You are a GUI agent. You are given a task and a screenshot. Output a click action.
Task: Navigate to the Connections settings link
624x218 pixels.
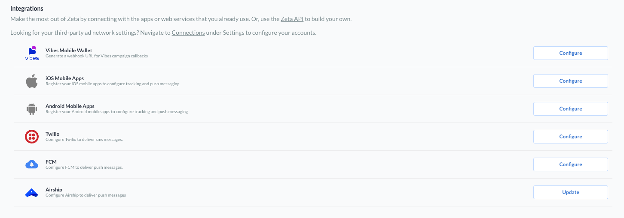click(x=188, y=33)
